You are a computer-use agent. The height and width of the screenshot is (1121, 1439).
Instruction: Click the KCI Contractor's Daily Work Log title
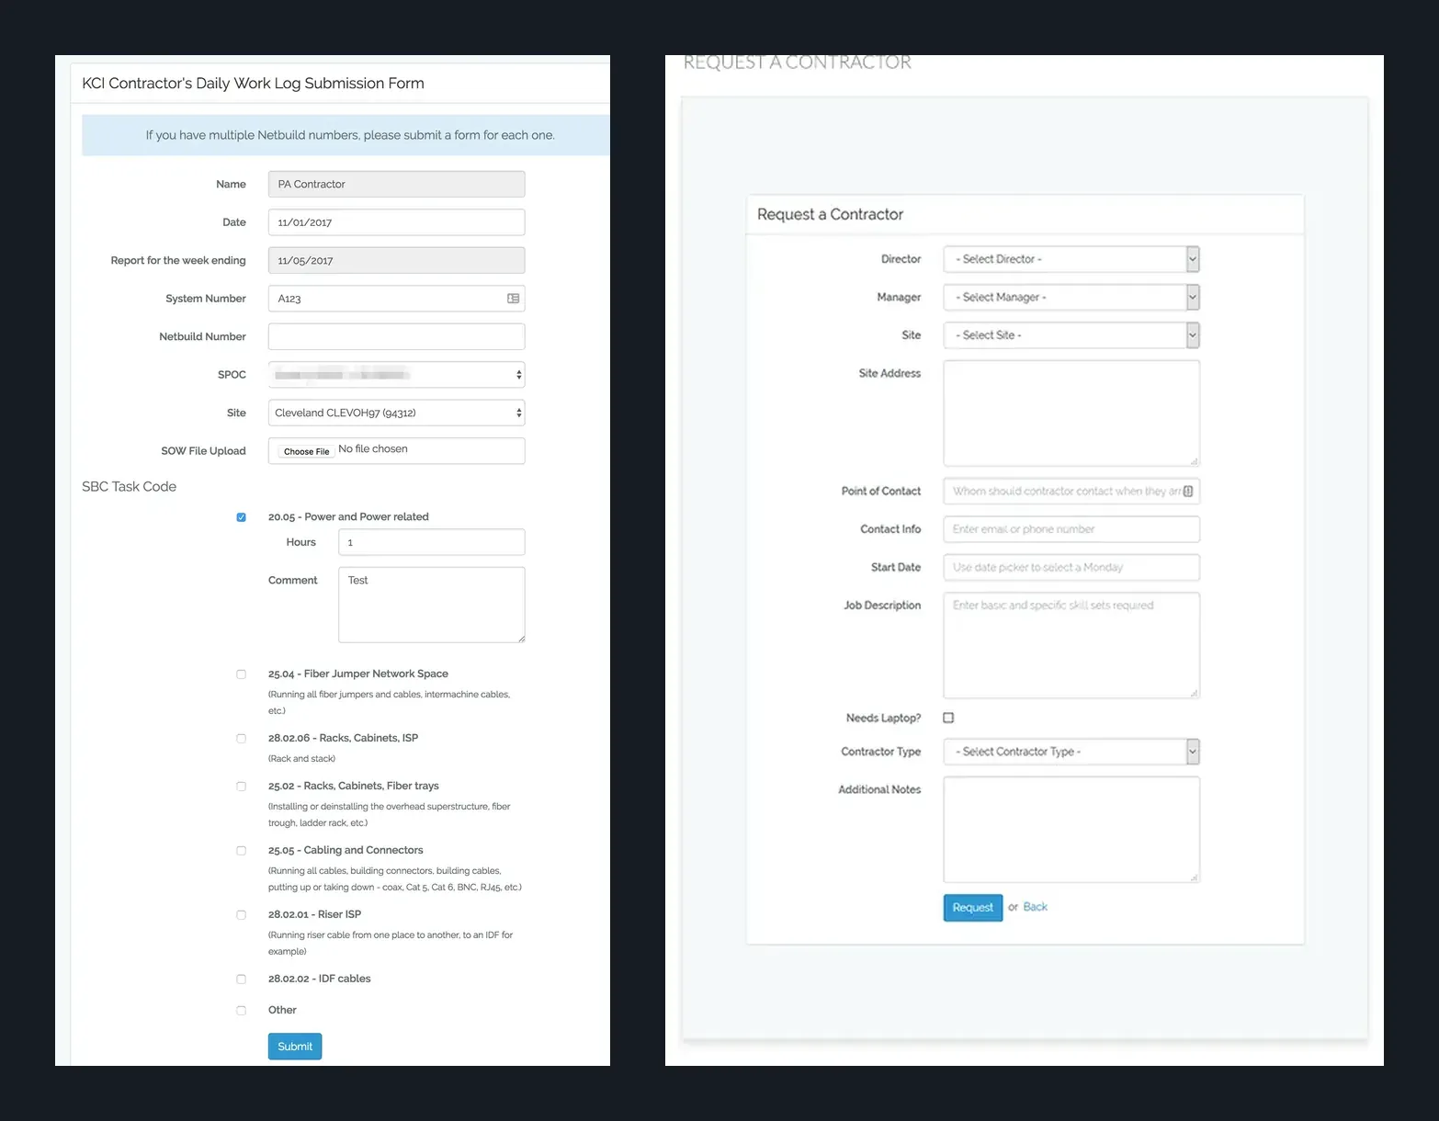[253, 84]
